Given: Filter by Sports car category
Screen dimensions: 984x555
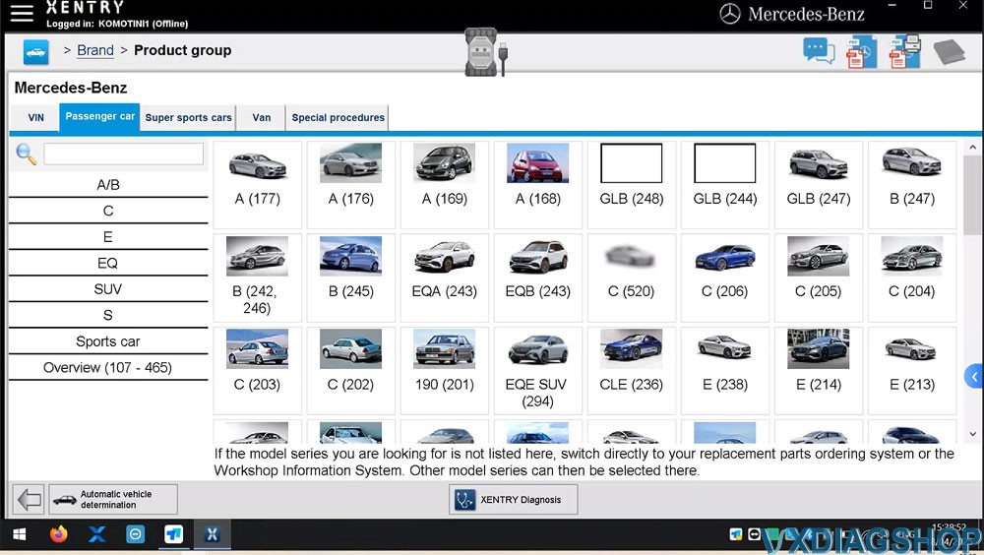Looking at the screenshot, I should pyautogui.click(x=108, y=341).
